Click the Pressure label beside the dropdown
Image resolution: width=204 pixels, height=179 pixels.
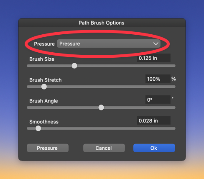coord(44,44)
